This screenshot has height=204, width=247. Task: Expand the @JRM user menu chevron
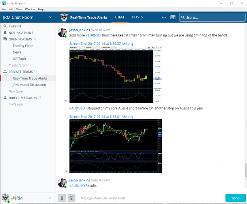click(x=50, y=198)
